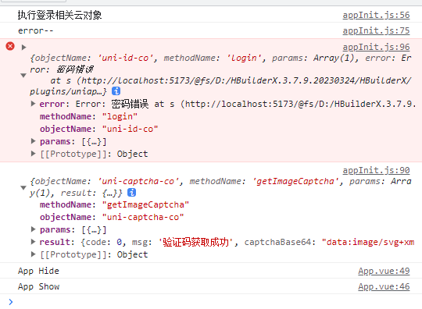This screenshot has width=422, height=309.
Task: Expand params under getImageCaptcha
Action: coord(33,229)
